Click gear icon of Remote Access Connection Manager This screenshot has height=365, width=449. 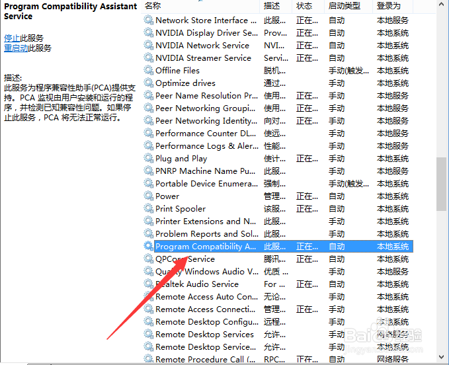pos(148,309)
